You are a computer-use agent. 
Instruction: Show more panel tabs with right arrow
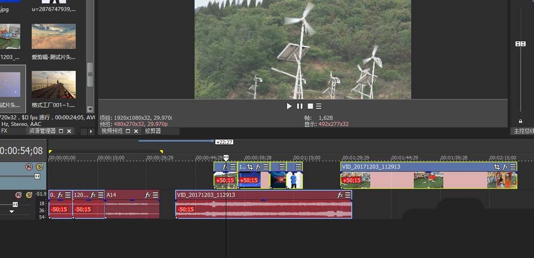pyautogui.click(x=91, y=131)
